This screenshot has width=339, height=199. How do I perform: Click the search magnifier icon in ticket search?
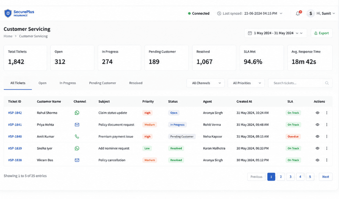pyautogui.click(x=327, y=83)
